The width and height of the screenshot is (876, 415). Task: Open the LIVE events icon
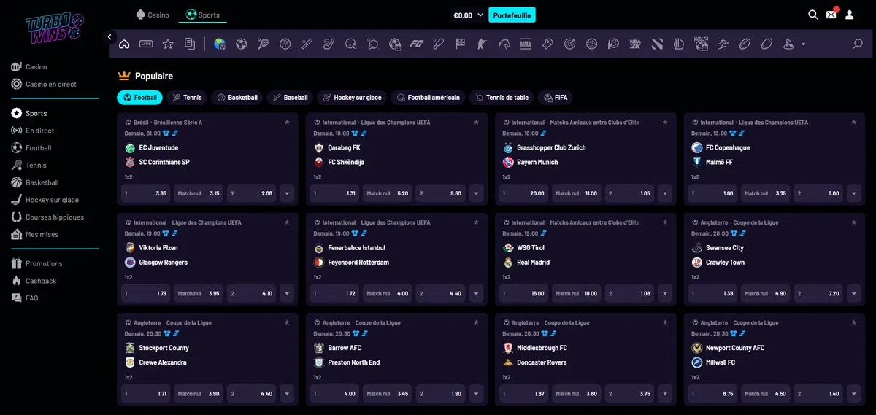click(146, 44)
